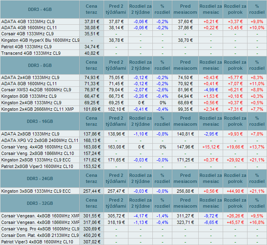Viewport: 267px width, 245px height.
Task: Click the '140,81 €' month-ago price
Action: (185, 134)
